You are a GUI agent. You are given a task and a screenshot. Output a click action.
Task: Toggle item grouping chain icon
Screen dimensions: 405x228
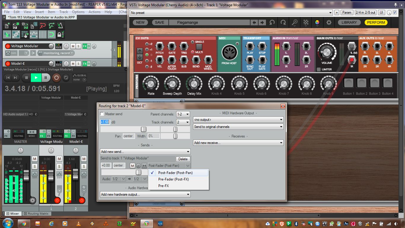[x=16, y=34]
